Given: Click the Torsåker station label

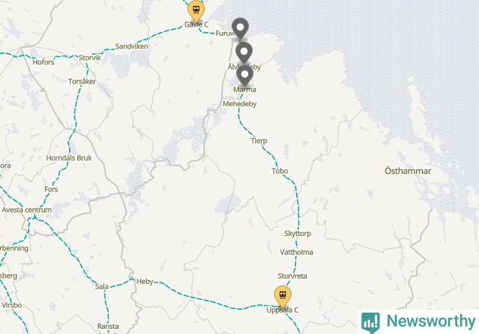Looking at the screenshot, I should 82,81.
